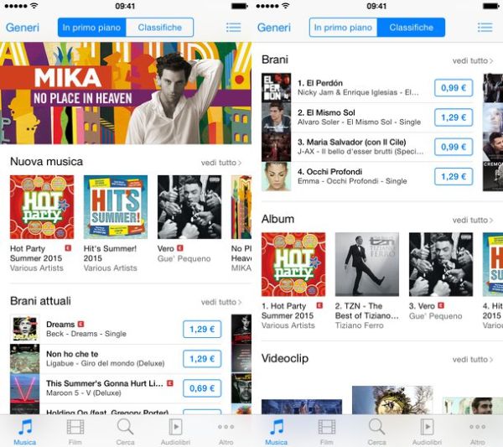
Task: Tap the Altro dots icon on right screen
Action: click(x=477, y=427)
